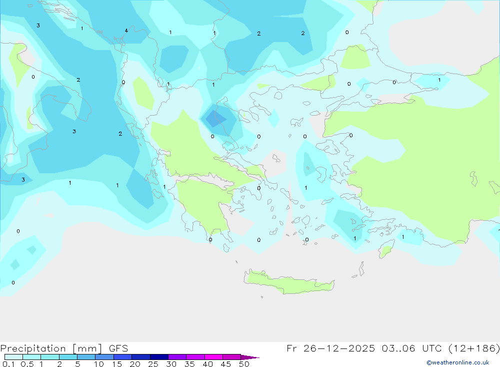Click the '0.1' legend scale label
This screenshot has width=500, height=367.
8,364
